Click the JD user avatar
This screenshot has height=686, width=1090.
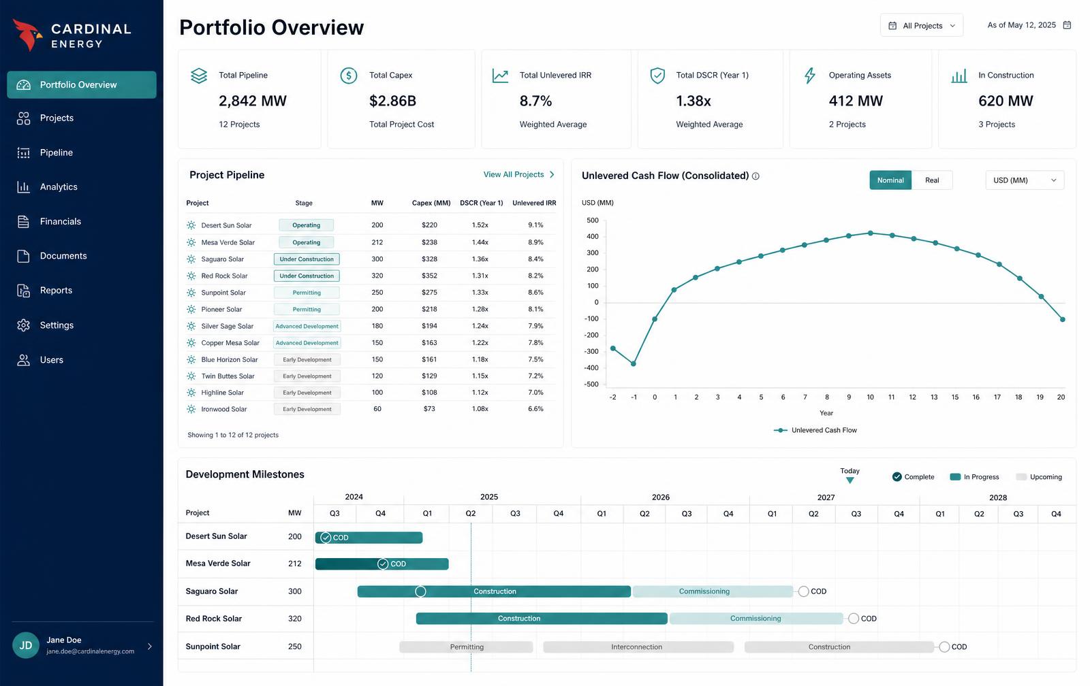(26, 646)
